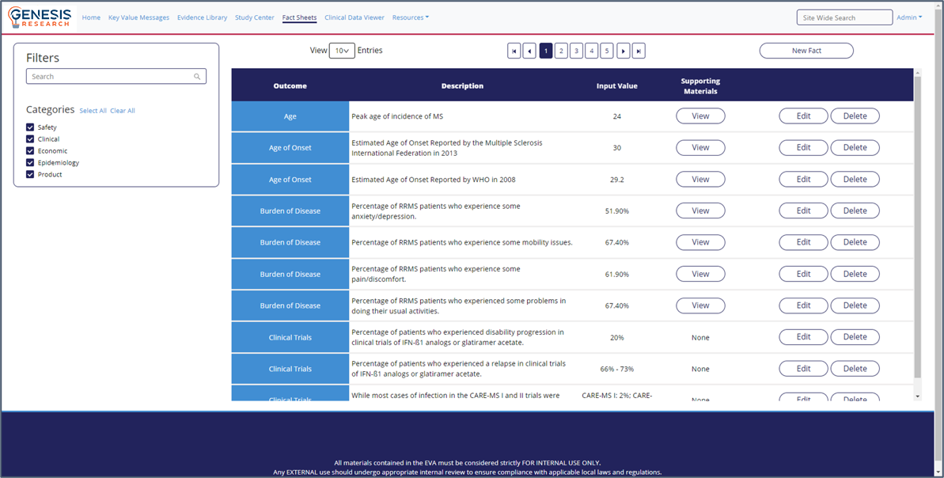The image size is (944, 478).
Task: Click the table vertical scrollbar thumb
Action: 918,228
